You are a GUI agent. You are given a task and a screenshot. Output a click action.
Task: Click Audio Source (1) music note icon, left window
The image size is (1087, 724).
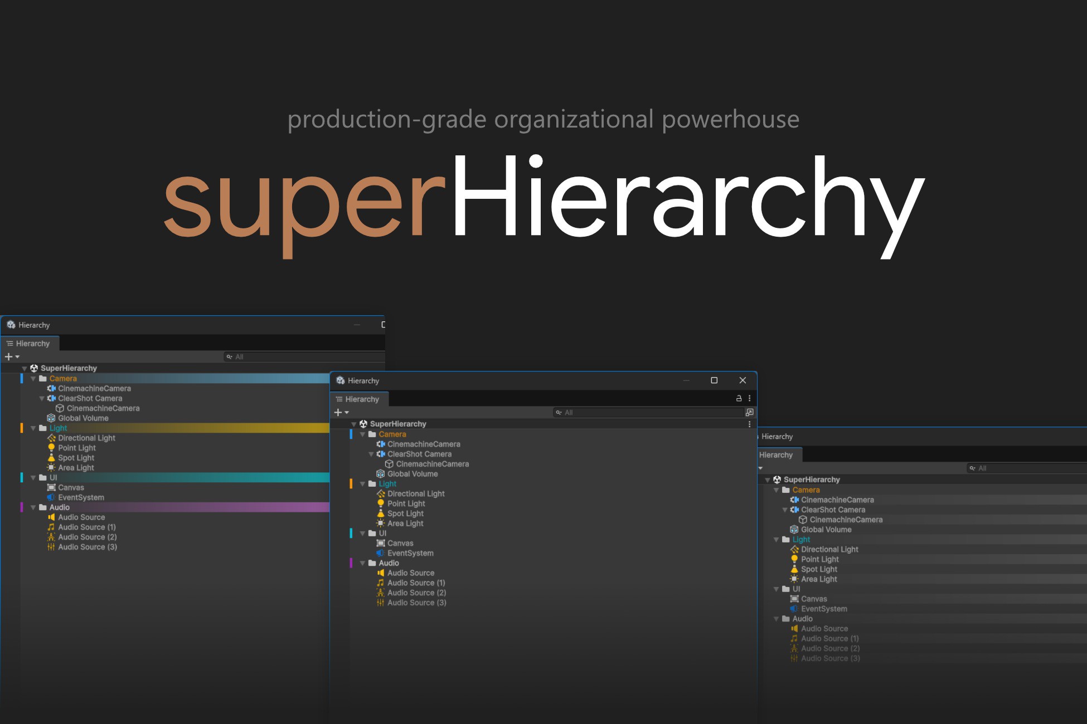[x=51, y=527]
